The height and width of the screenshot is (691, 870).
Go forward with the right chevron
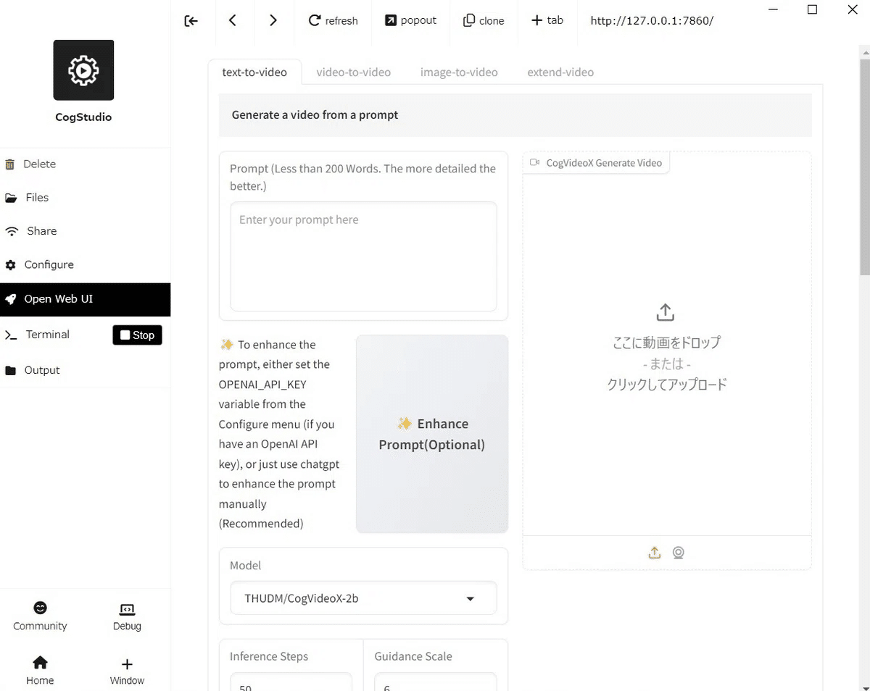pos(273,21)
